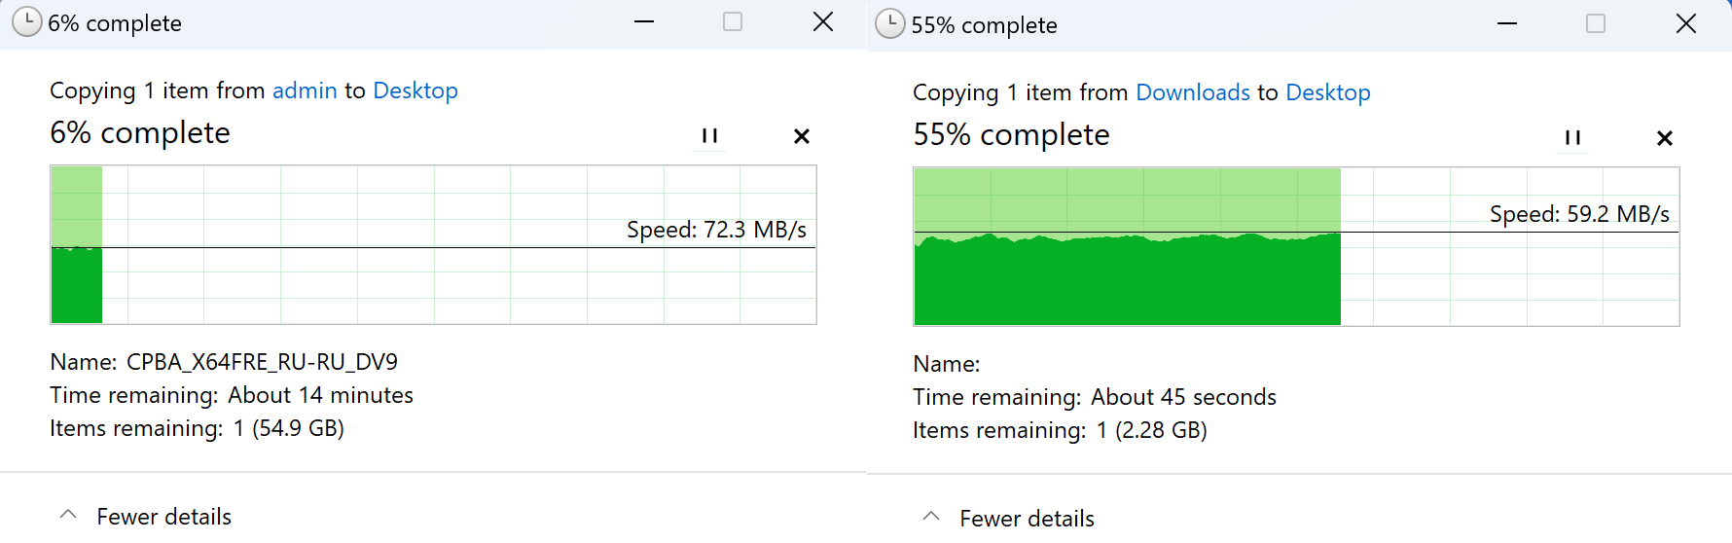Click the 72.3 MB/s speed graph
Image resolution: width=1732 pixels, height=543 pixels.
click(x=433, y=244)
